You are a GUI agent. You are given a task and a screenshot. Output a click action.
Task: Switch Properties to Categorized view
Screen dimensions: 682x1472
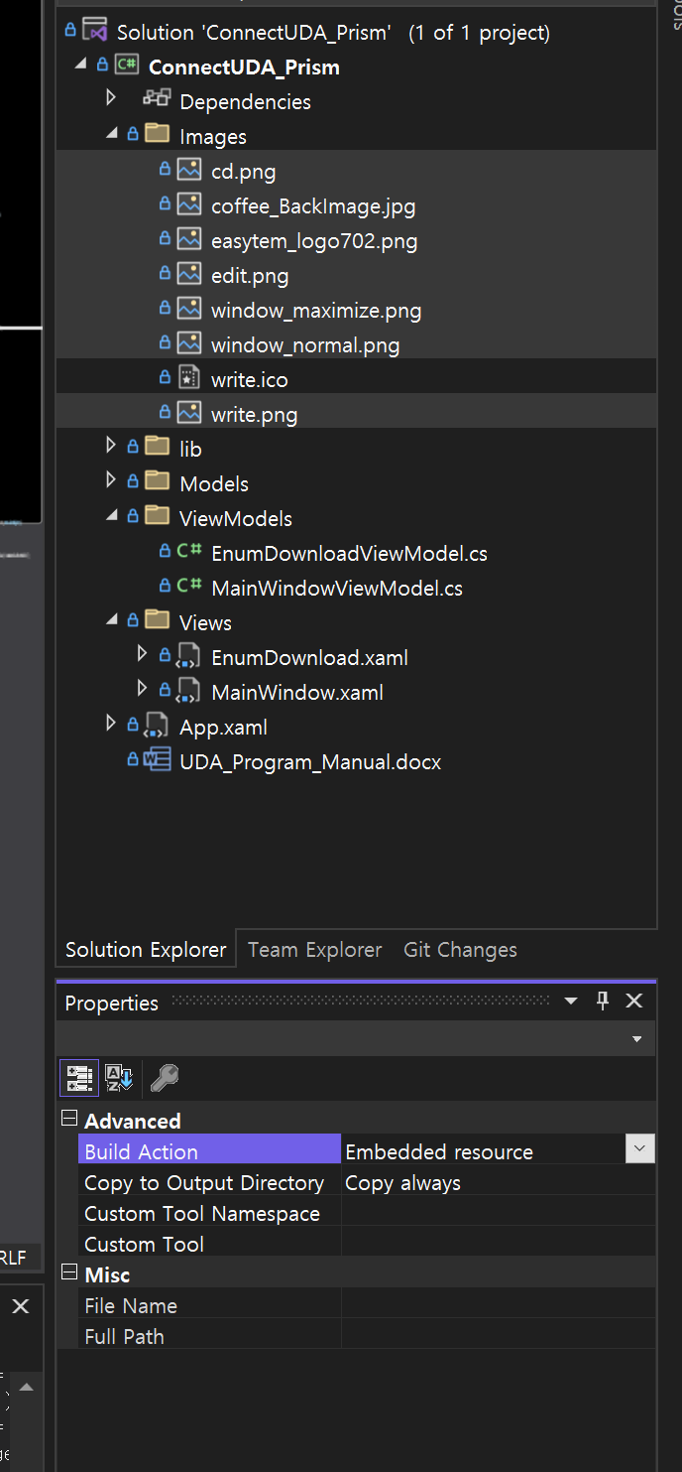click(80, 1078)
